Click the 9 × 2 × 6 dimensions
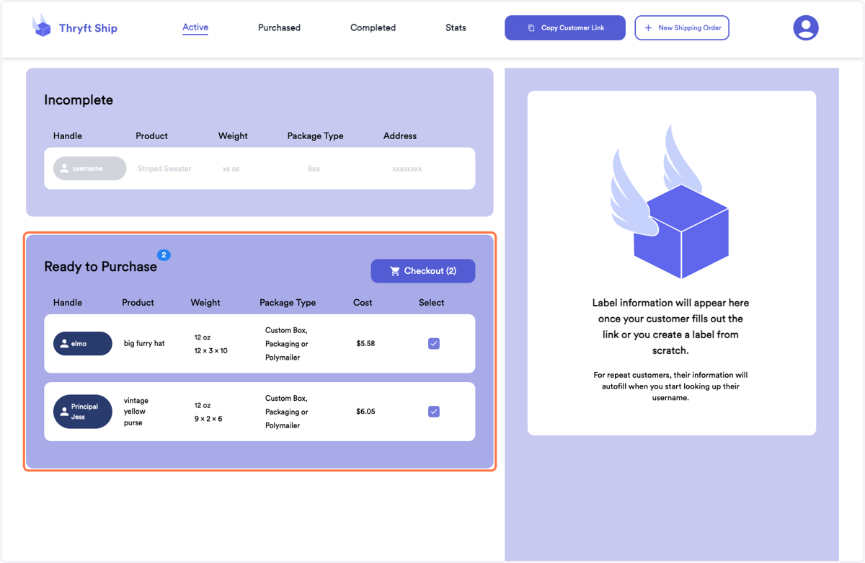The height and width of the screenshot is (563, 865). click(x=208, y=419)
